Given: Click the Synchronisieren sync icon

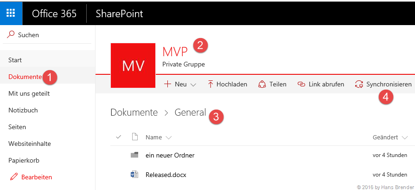Looking at the screenshot, I should coord(358,84).
